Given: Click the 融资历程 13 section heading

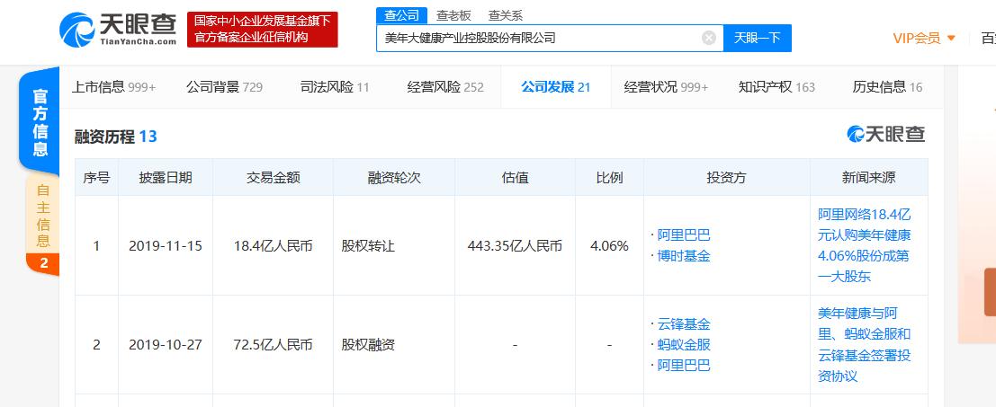Looking at the screenshot, I should tap(115, 137).
